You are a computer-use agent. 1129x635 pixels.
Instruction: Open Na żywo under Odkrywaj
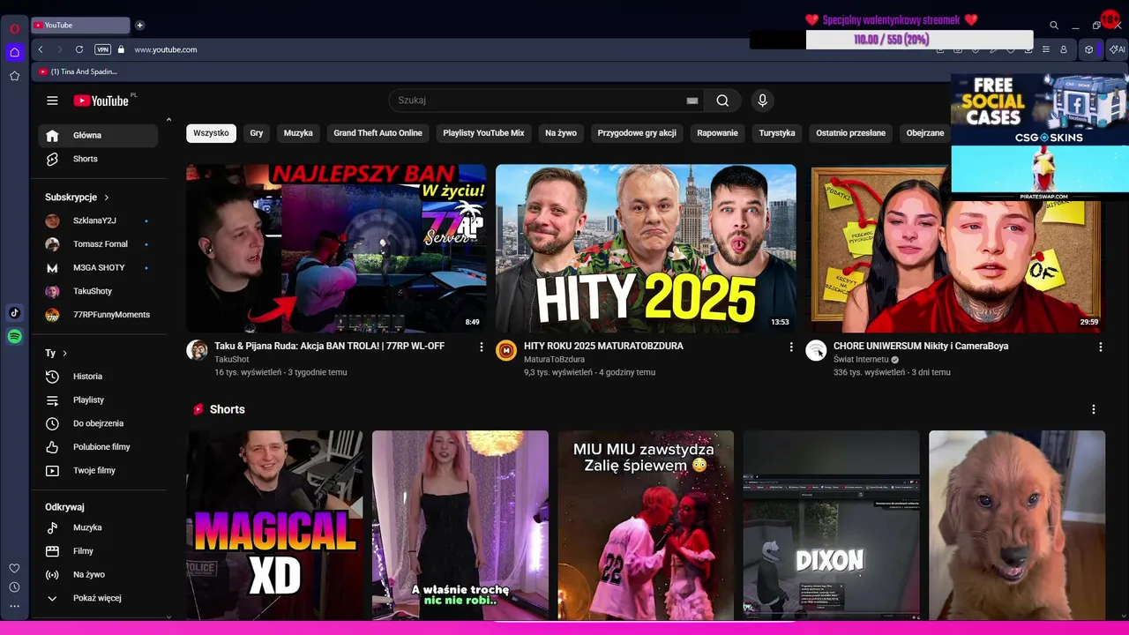pos(98,574)
